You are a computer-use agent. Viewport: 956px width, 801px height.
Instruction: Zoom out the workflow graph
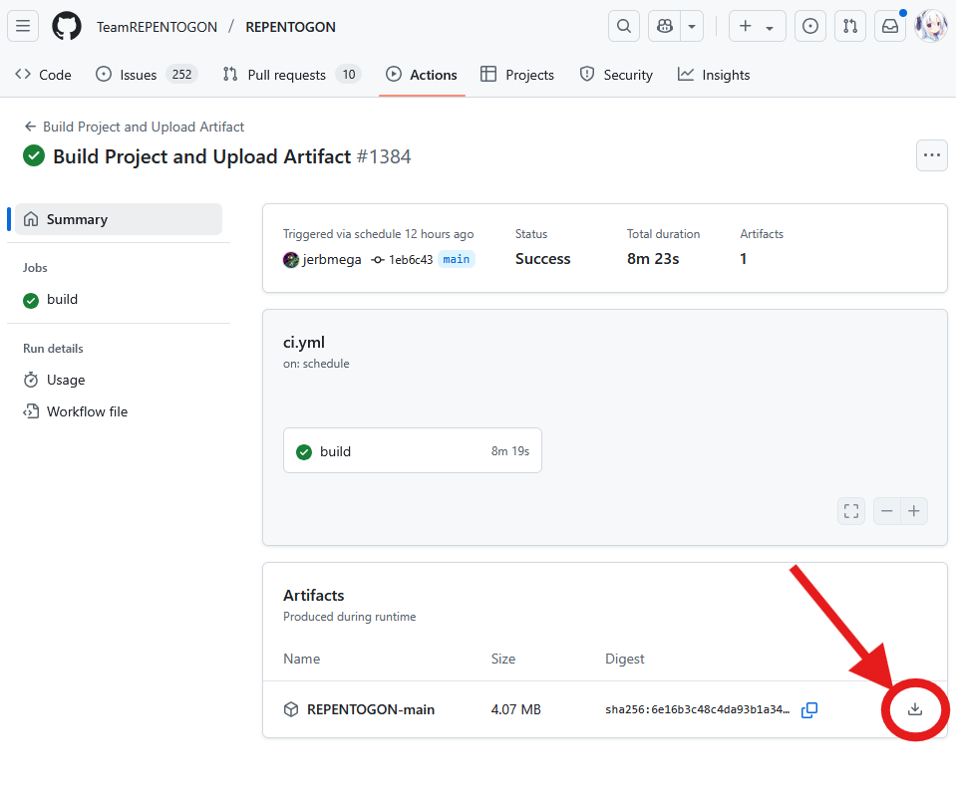(x=887, y=511)
